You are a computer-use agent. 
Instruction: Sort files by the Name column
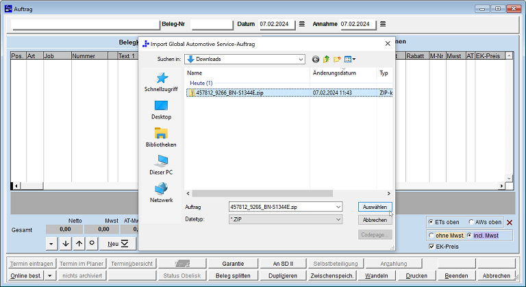click(x=247, y=73)
